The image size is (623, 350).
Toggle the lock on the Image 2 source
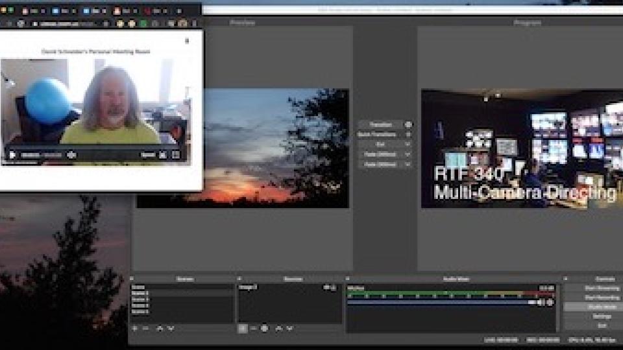[x=334, y=287]
